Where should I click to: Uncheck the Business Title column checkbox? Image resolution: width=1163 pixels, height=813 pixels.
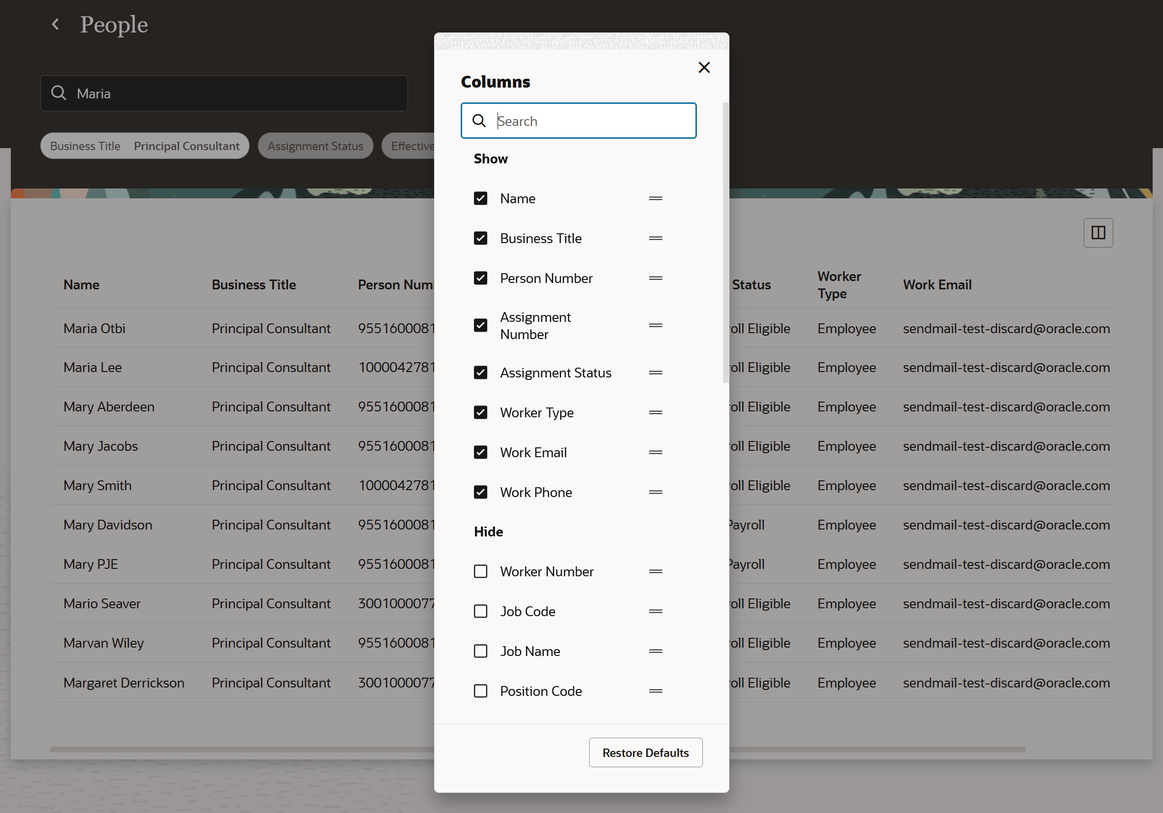[480, 238]
